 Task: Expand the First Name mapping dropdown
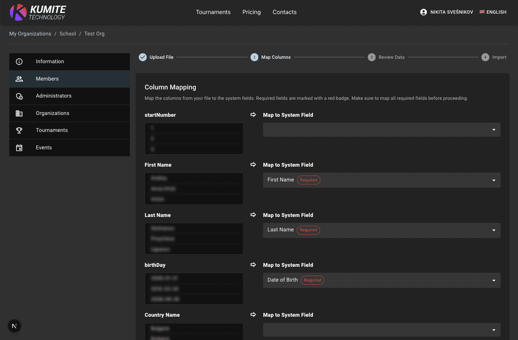[381, 180]
